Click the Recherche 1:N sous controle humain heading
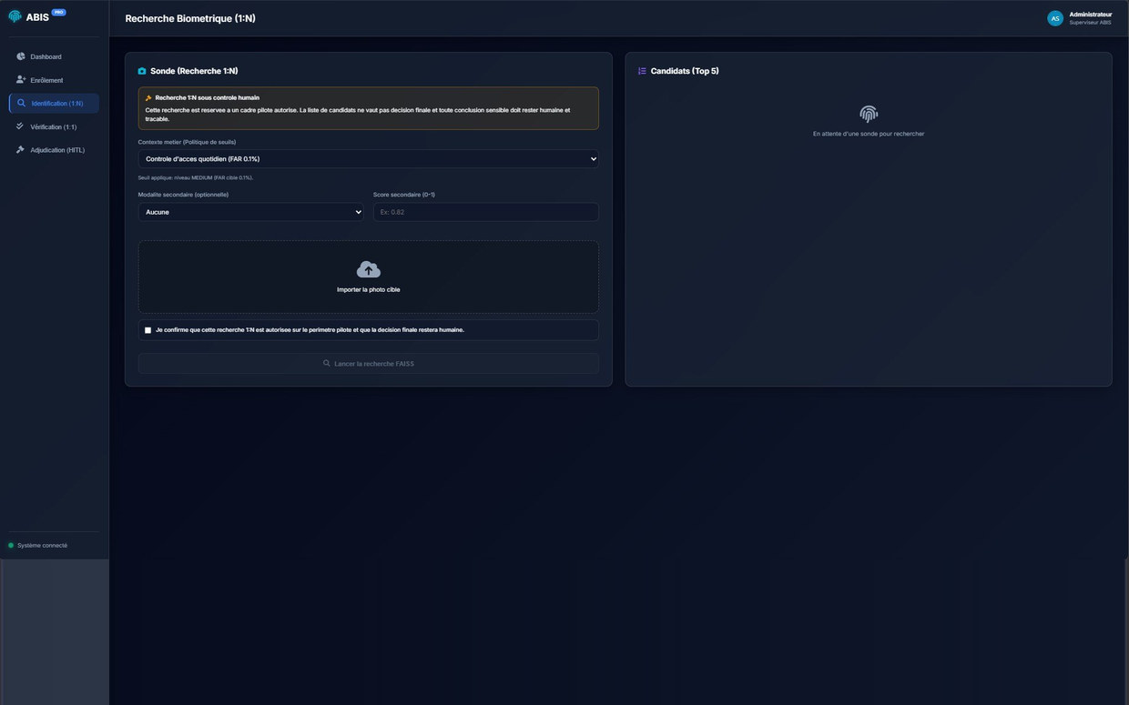The image size is (1129, 705). [208, 98]
